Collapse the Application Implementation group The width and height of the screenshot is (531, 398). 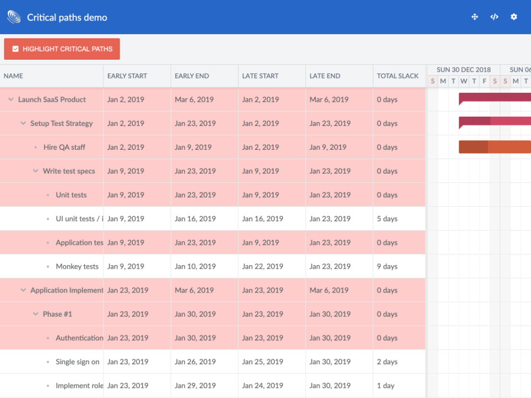[23, 290]
